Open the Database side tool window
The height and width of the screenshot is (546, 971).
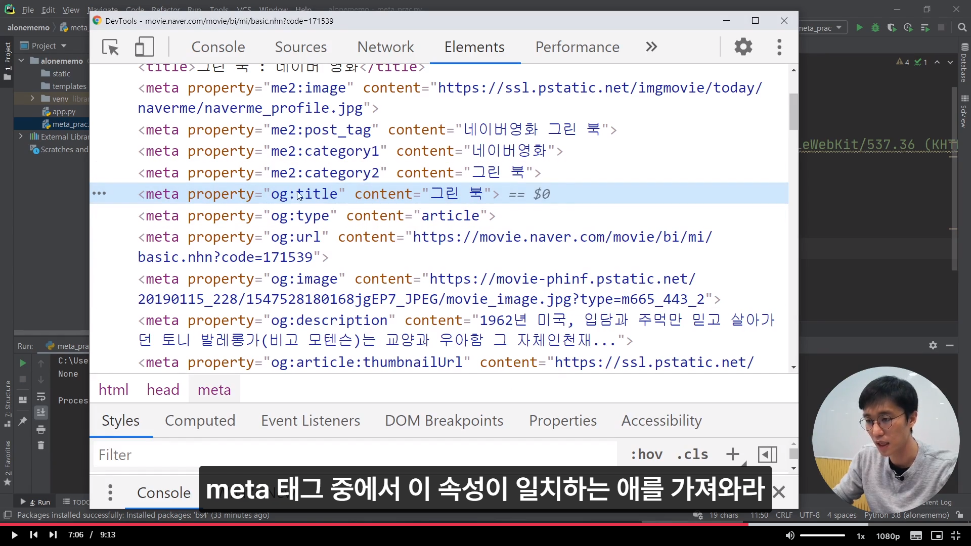(x=964, y=64)
